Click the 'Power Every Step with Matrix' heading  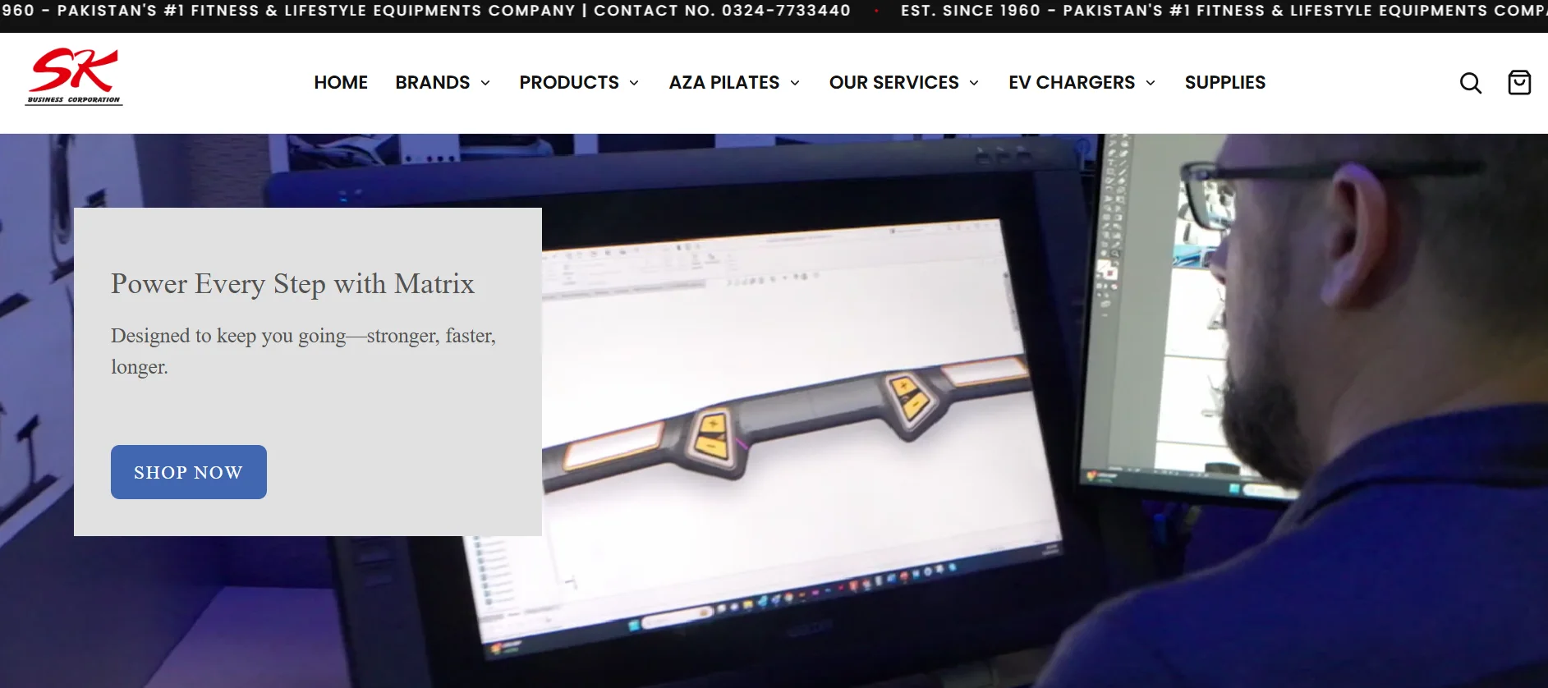coord(292,284)
